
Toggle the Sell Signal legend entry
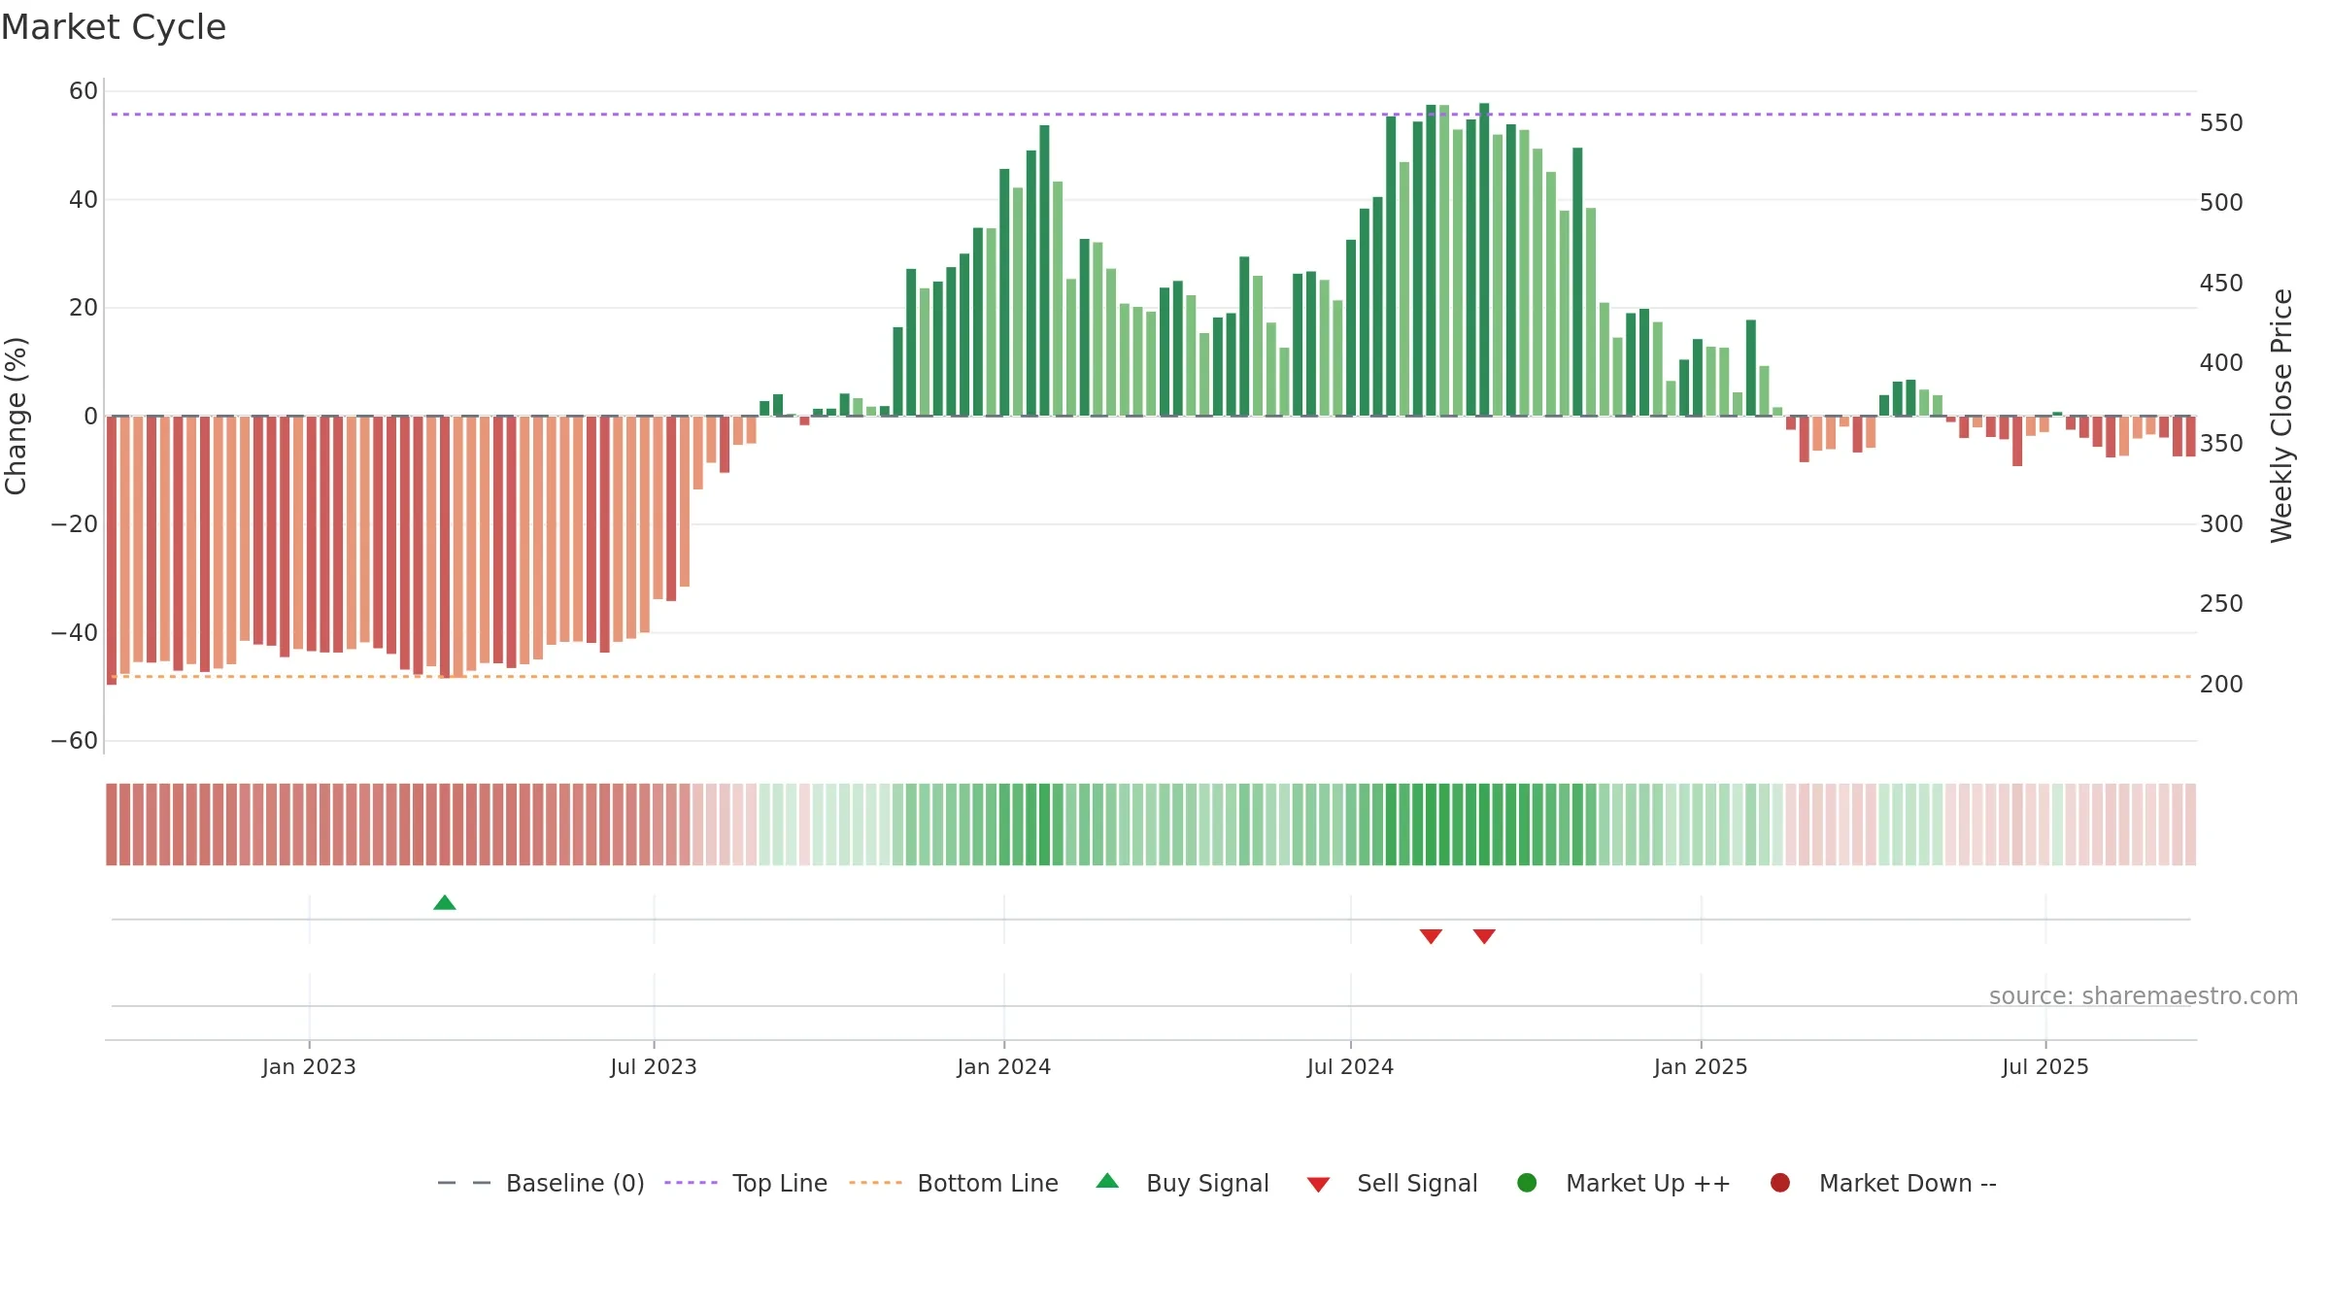coord(1392,1183)
